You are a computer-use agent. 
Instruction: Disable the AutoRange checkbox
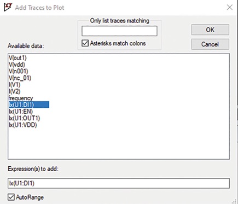pyautogui.click(x=11, y=197)
